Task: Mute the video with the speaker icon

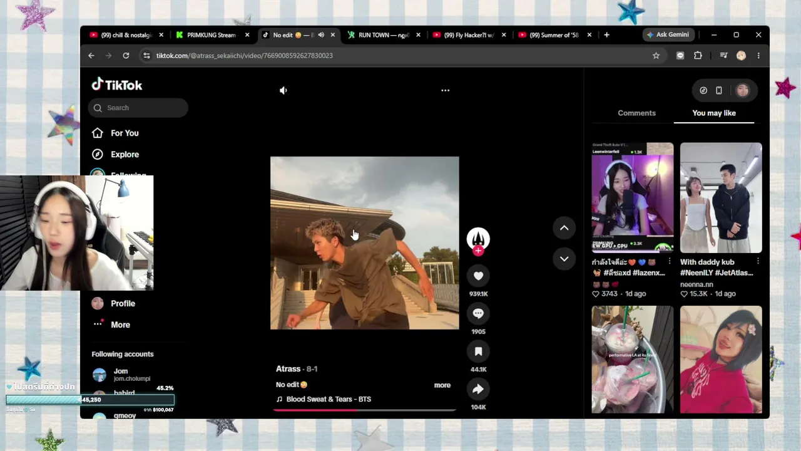Action: [283, 90]
